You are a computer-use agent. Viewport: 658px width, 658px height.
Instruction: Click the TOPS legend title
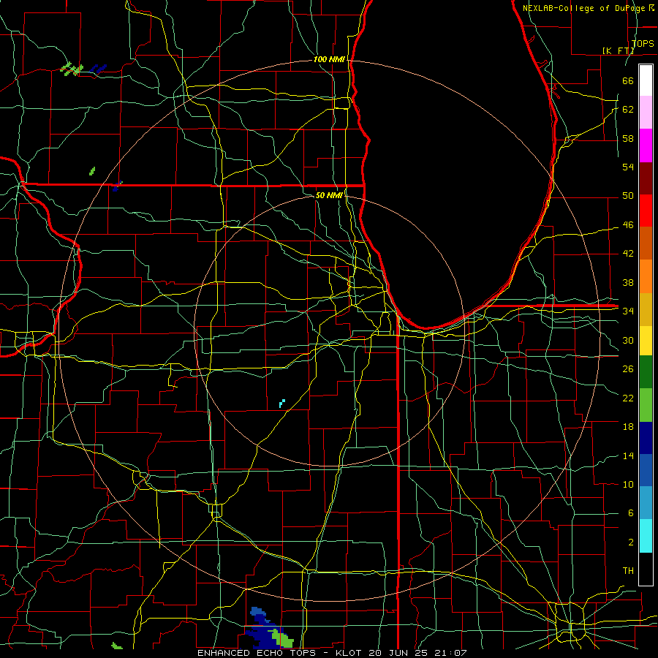coord(643,44)
